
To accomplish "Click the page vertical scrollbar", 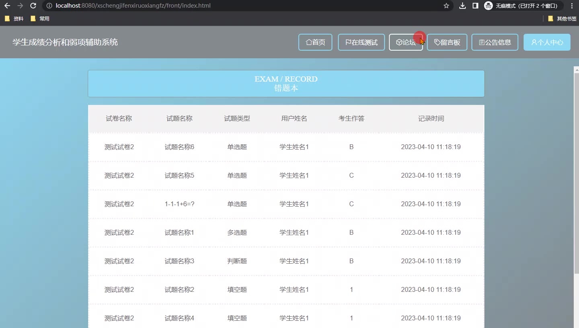I will click(x=576, y=173).
